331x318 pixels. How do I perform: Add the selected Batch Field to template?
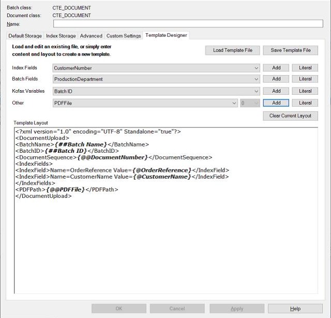[276, 79]
